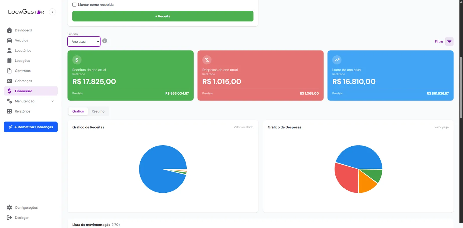The width and height of the screenshot is (463, 228).
Task: Click the Valor recebido label
Action: (243, 127)
